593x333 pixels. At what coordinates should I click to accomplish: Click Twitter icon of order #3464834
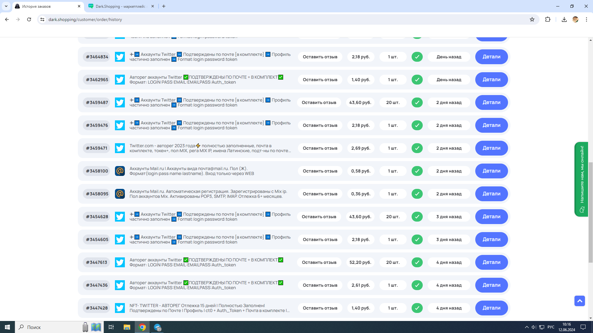click(120, 57)
